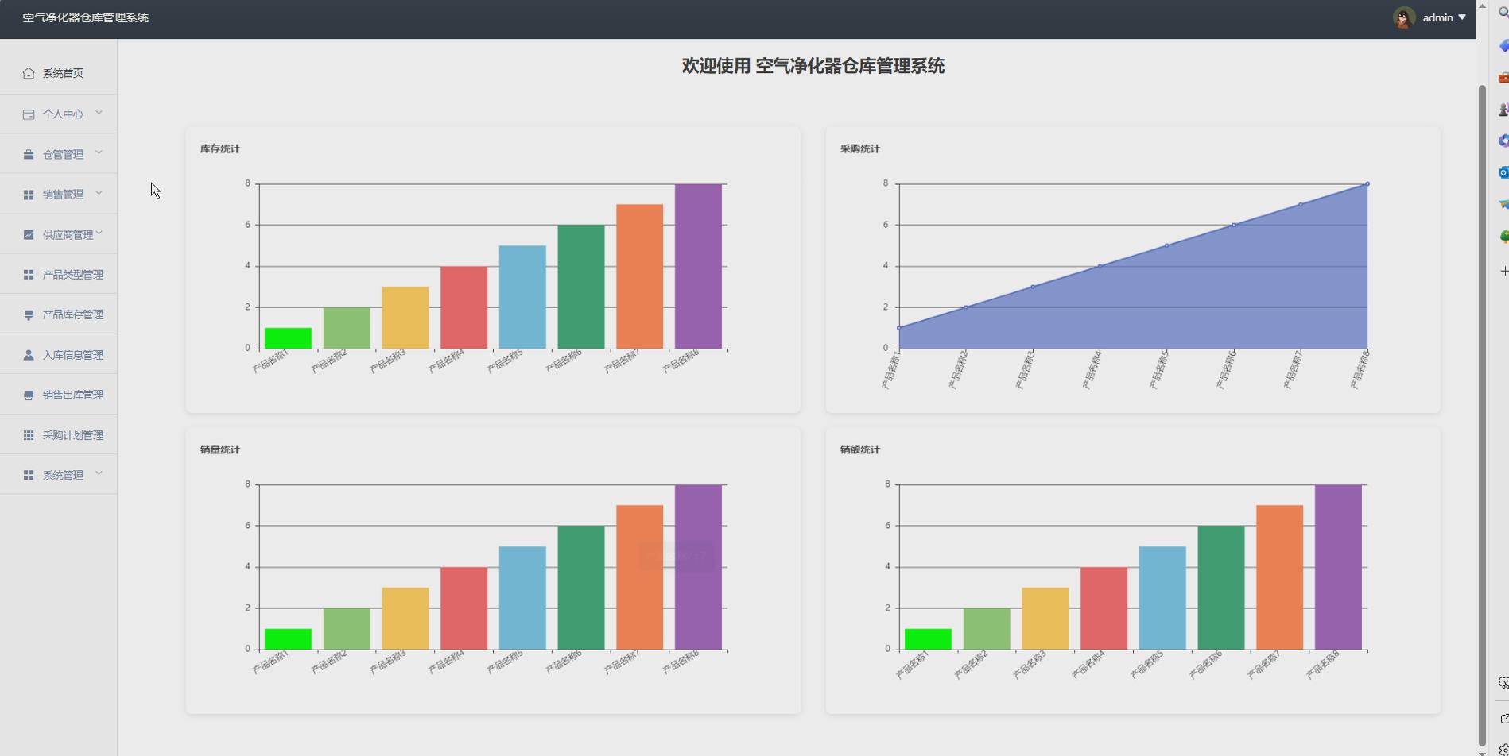Open the admin dropdown arrow
Screen dimensions: 1509x756
1462,17
